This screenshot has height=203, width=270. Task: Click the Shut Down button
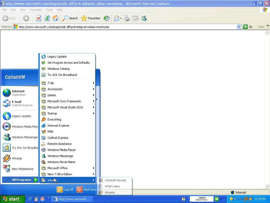click(86, 189)
